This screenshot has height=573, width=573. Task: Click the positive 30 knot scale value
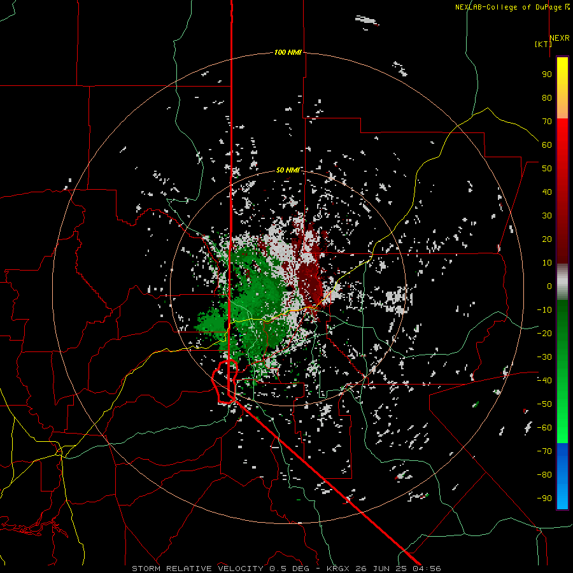point(547,216)
